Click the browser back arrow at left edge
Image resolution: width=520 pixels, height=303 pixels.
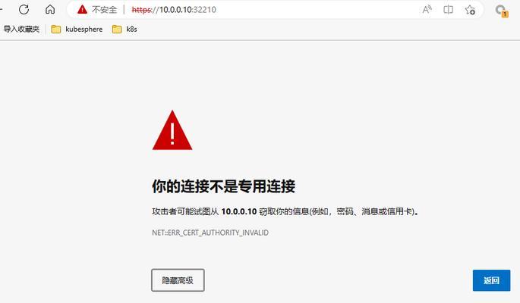pos(1,9)
